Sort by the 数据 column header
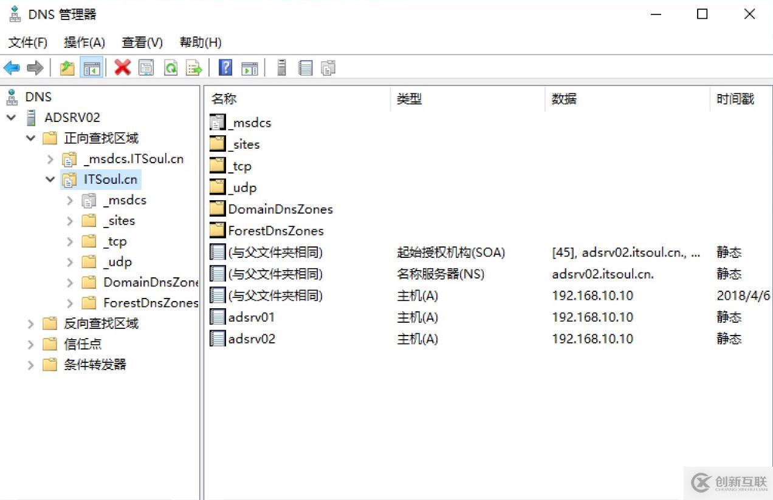773x500 pixels. coord(627,99)
